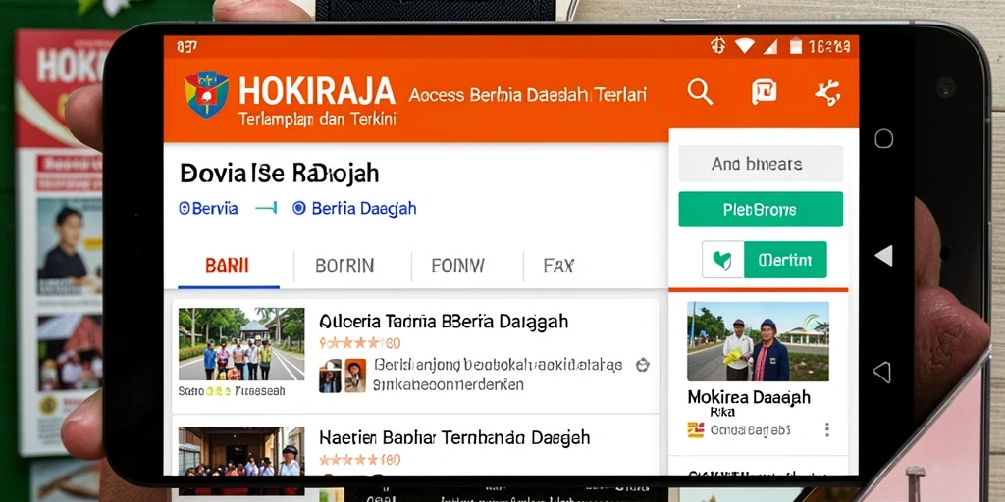Tap the round icon at right of first article
The width and height of the screenshot is (1005, 502).
[642, 365]
